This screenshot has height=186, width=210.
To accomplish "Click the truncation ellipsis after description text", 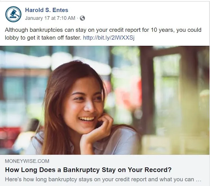I will (199, 180).
